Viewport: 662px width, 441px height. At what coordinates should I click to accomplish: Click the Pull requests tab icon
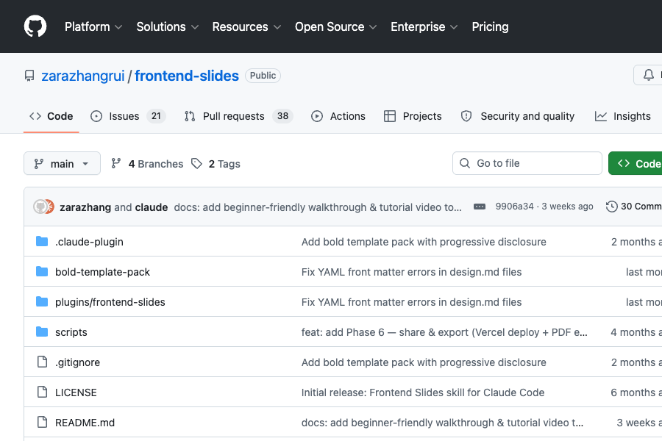pyautogui.click(x=190, y=116)
